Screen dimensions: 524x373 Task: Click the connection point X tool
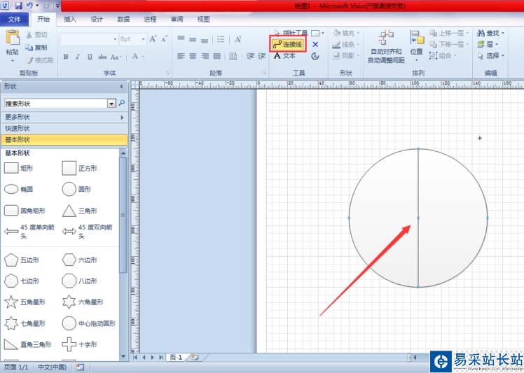315,44
